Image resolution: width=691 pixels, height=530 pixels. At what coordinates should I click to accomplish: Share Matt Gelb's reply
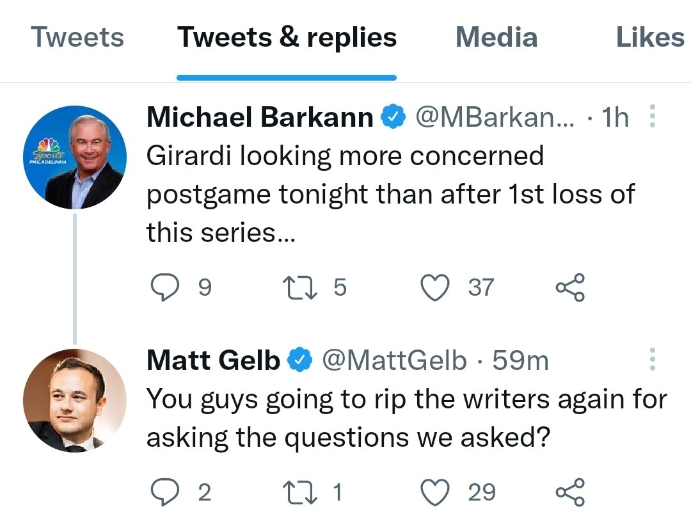tap(569, 492)
